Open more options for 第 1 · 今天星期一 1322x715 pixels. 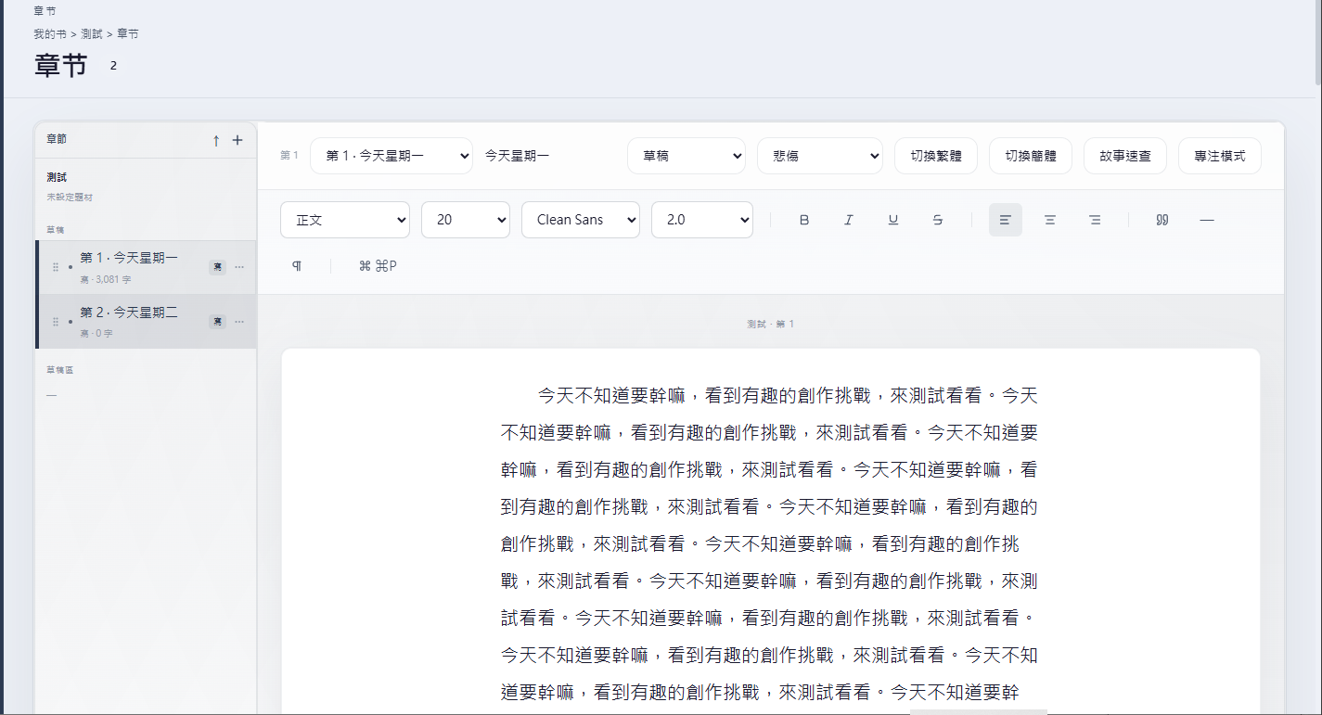tap(239, 267)
